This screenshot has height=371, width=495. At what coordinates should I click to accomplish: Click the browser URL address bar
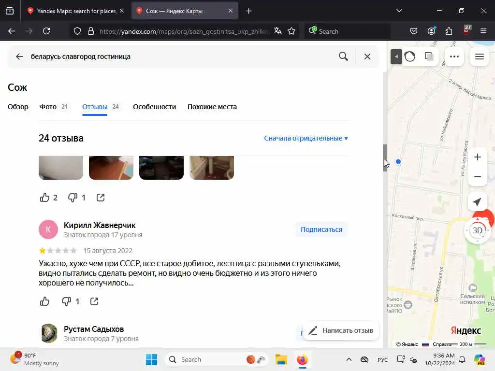click(185, 31)
